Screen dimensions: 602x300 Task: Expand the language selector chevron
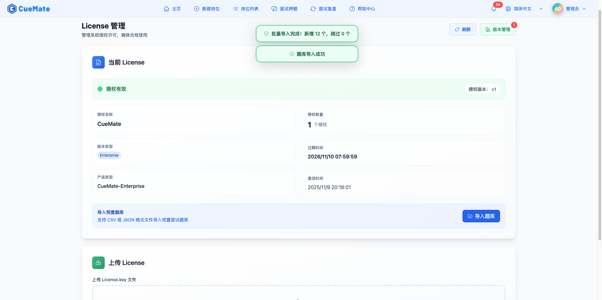point(541,9)
